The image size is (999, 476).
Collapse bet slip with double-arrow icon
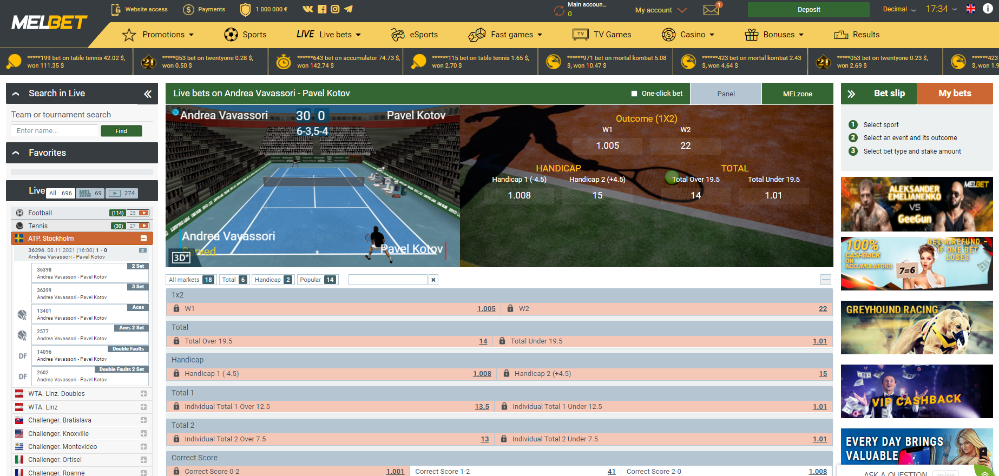tap(851, 94)
